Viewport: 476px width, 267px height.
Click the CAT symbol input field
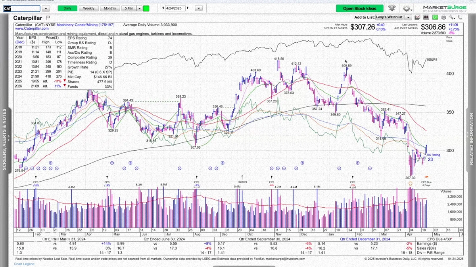point(21,8)
